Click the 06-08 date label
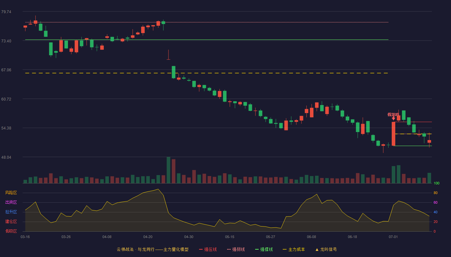Screen dimensions: 451x257 (312, 237)
